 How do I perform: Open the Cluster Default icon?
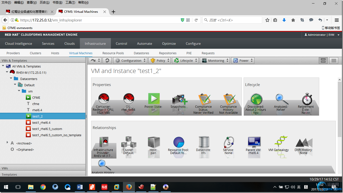coord(129,142)
